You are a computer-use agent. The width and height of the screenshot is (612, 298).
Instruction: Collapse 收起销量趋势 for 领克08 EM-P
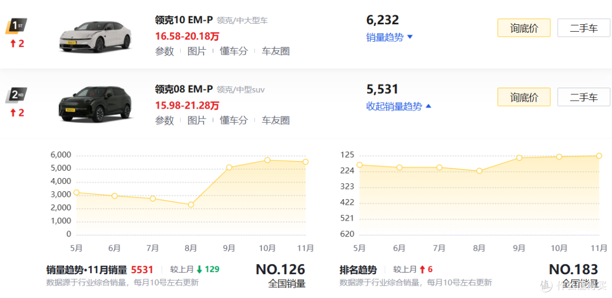point(398,106)
